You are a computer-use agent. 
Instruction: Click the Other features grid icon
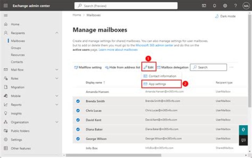coord(6,148)
